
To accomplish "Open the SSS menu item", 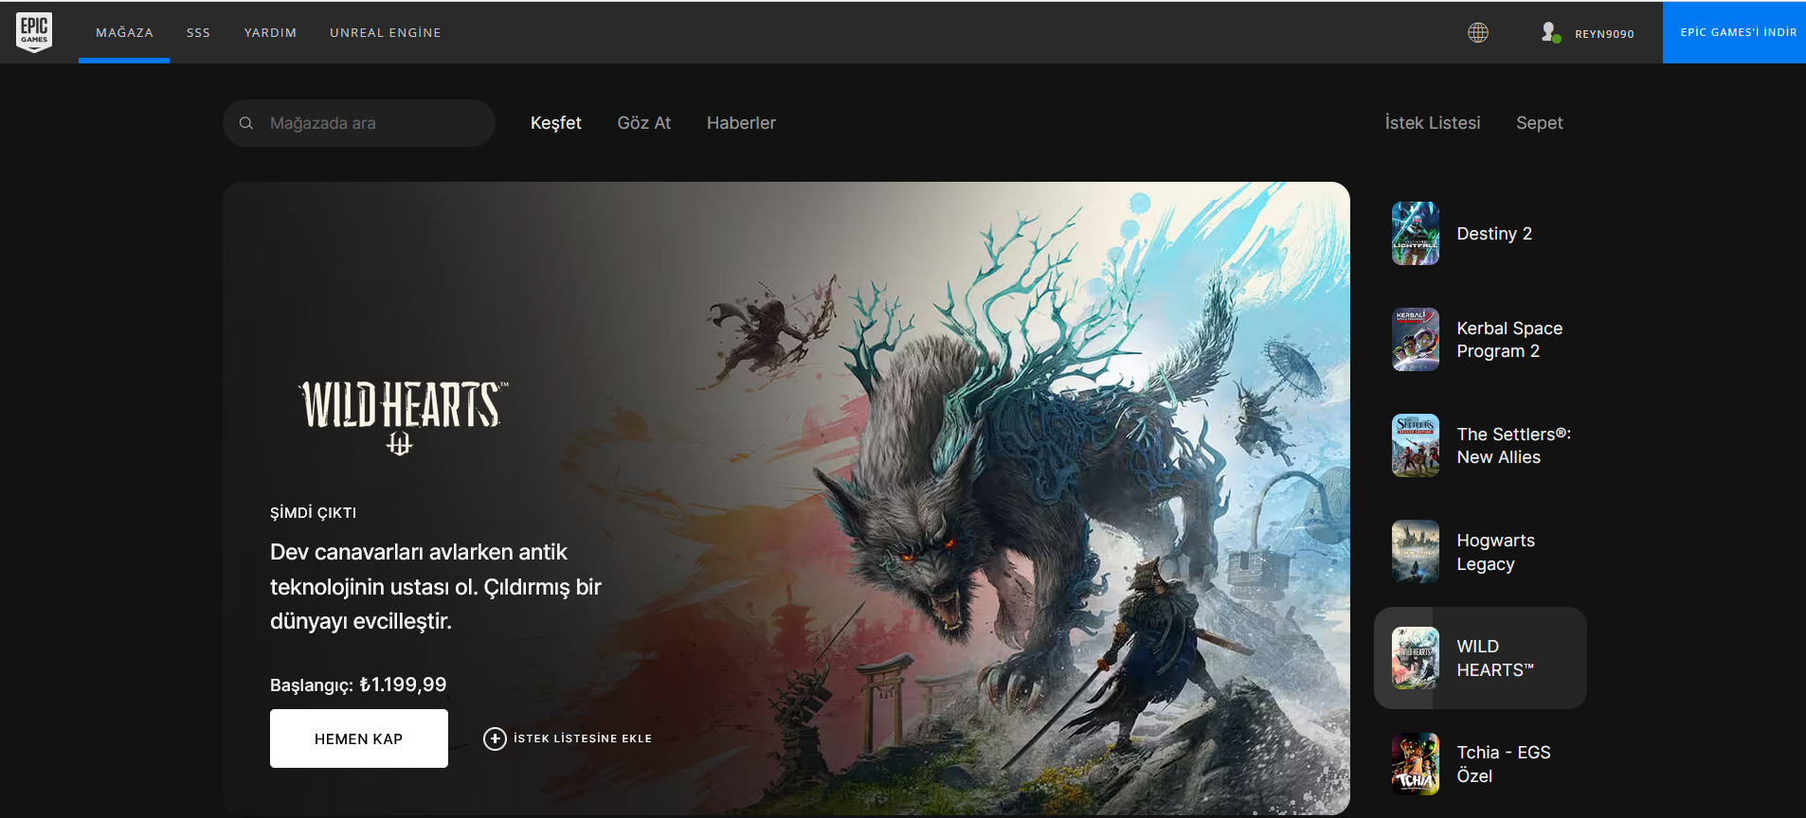I will click(198, 32).
